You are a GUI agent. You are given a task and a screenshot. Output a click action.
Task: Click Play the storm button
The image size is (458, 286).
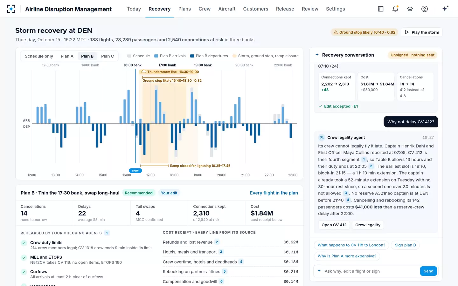pyautogui.click(x=422, y=32)
